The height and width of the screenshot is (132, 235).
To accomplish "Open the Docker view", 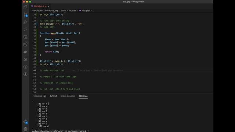I will point(25,52).
